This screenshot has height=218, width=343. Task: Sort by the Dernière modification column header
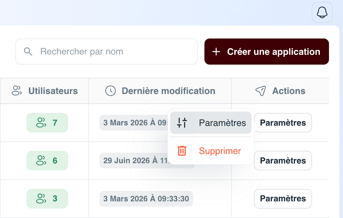[160, 91]
